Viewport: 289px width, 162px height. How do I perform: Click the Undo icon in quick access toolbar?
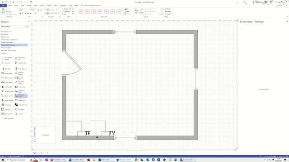[x=6, y=2]
